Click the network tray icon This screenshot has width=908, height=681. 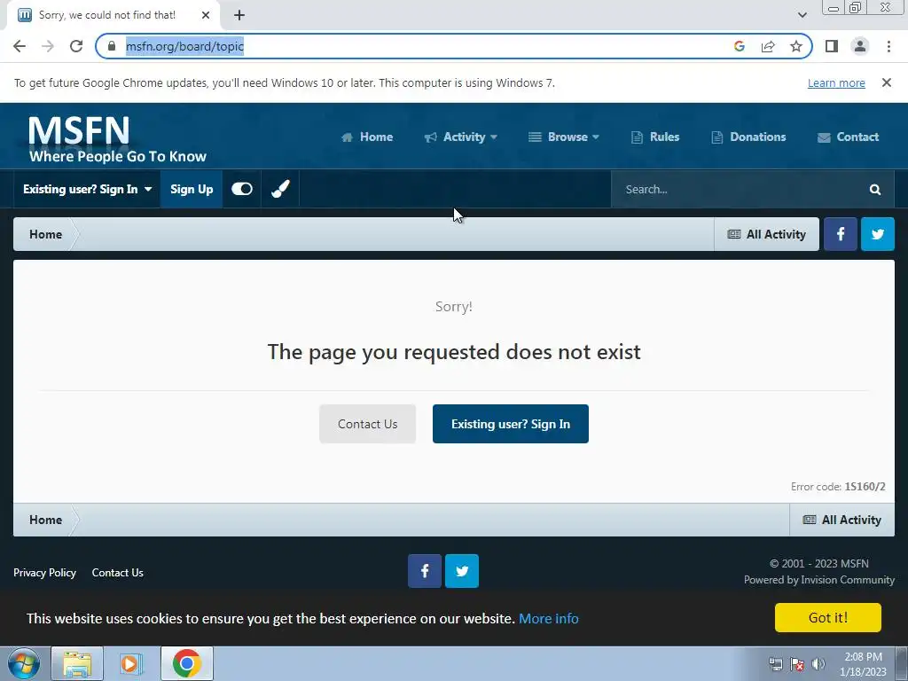(775, 664)
